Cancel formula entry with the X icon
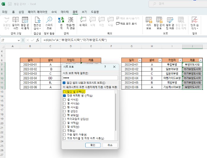Image resolution: width=207 pixels, height=158 pixels. pyautogui.click(x=28, y=40)
